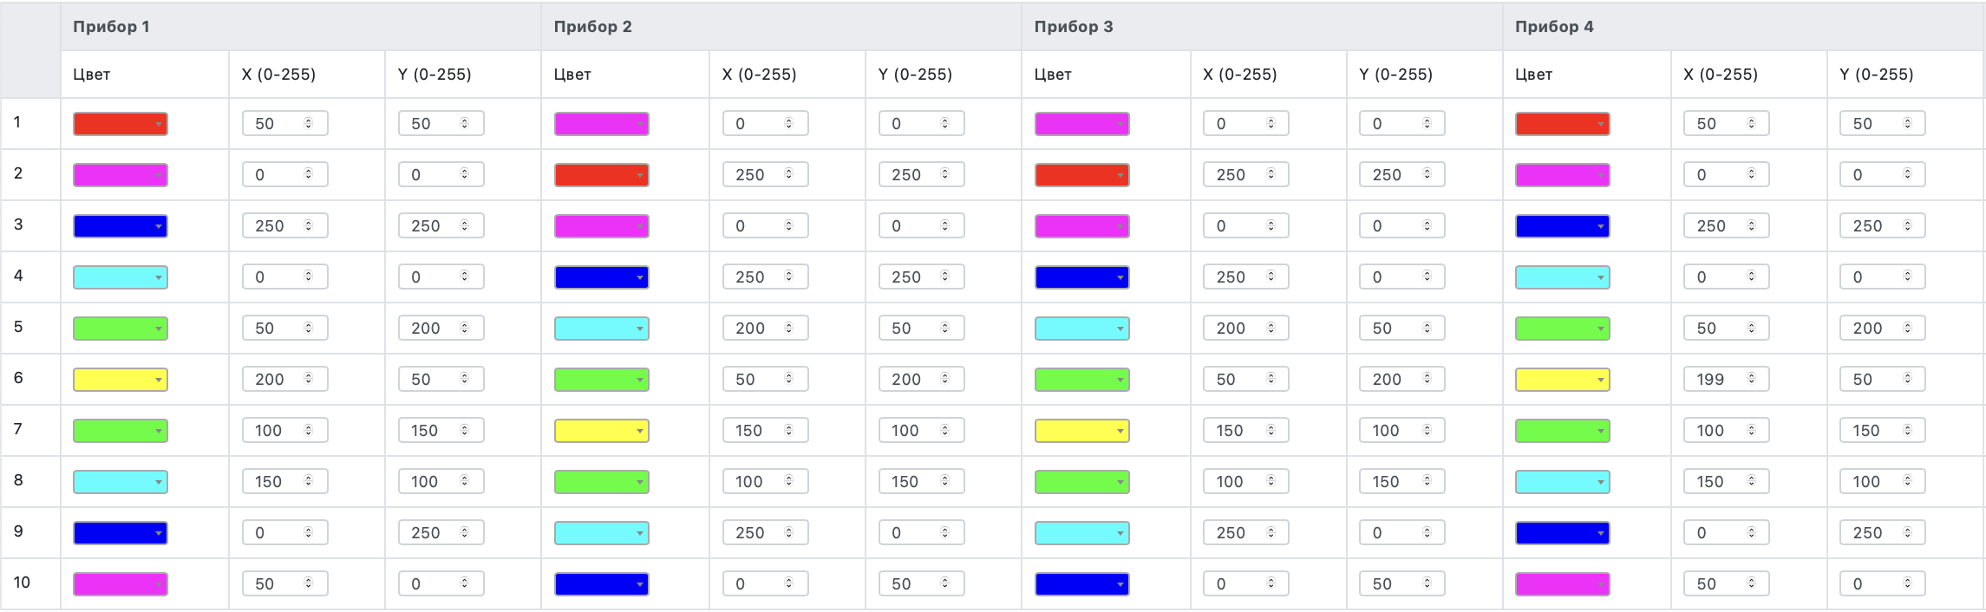Image resolution: width=1986 pixels, height=612 pixels.
Task: Select row number 7 label
Action: pyautogui.click(x=17, y=429)
